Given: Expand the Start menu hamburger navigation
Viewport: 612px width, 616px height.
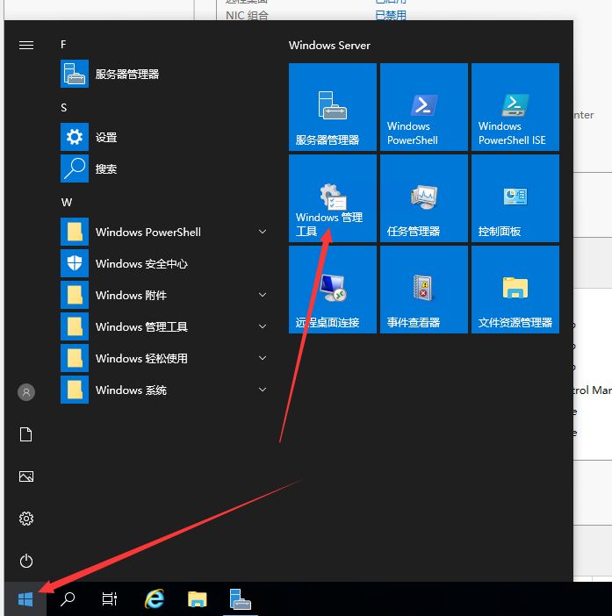Looking at the screenshot, I should tap(26, 45).
